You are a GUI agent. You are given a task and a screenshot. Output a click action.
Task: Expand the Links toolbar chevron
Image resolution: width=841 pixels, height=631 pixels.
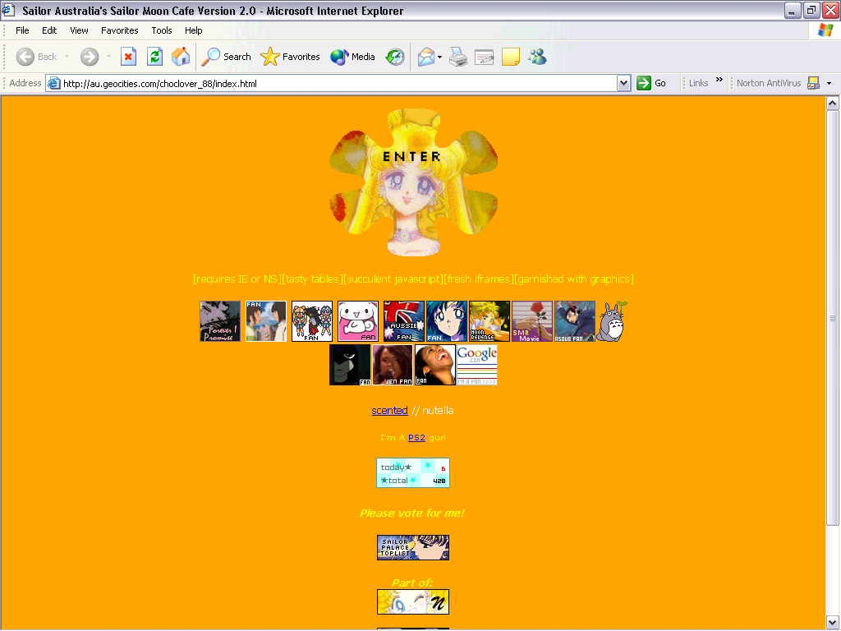[719, 80]
